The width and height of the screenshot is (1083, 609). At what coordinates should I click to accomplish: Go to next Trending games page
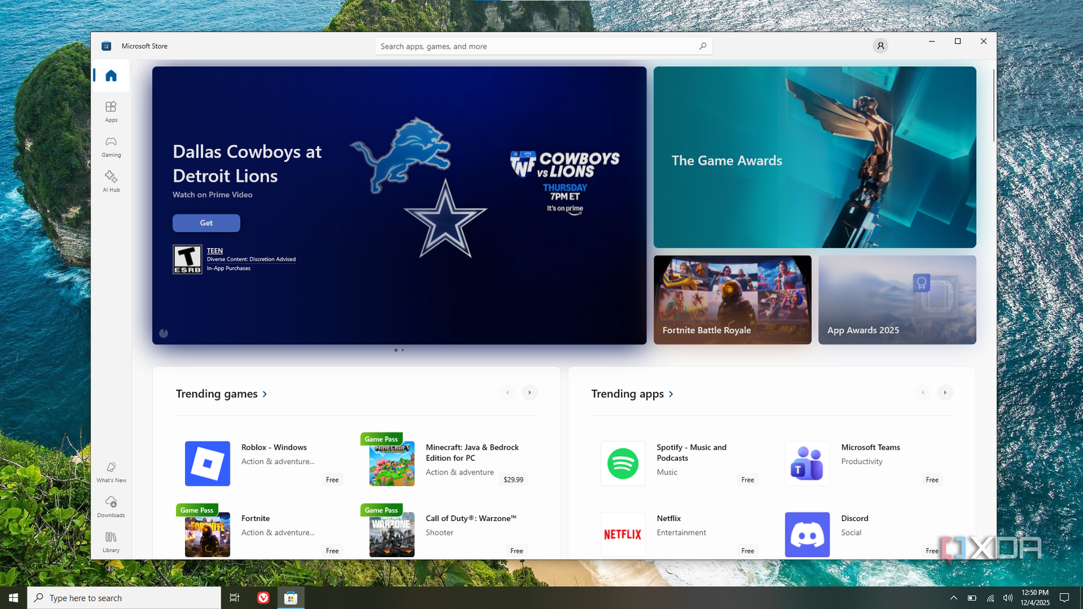coord(530,392)
